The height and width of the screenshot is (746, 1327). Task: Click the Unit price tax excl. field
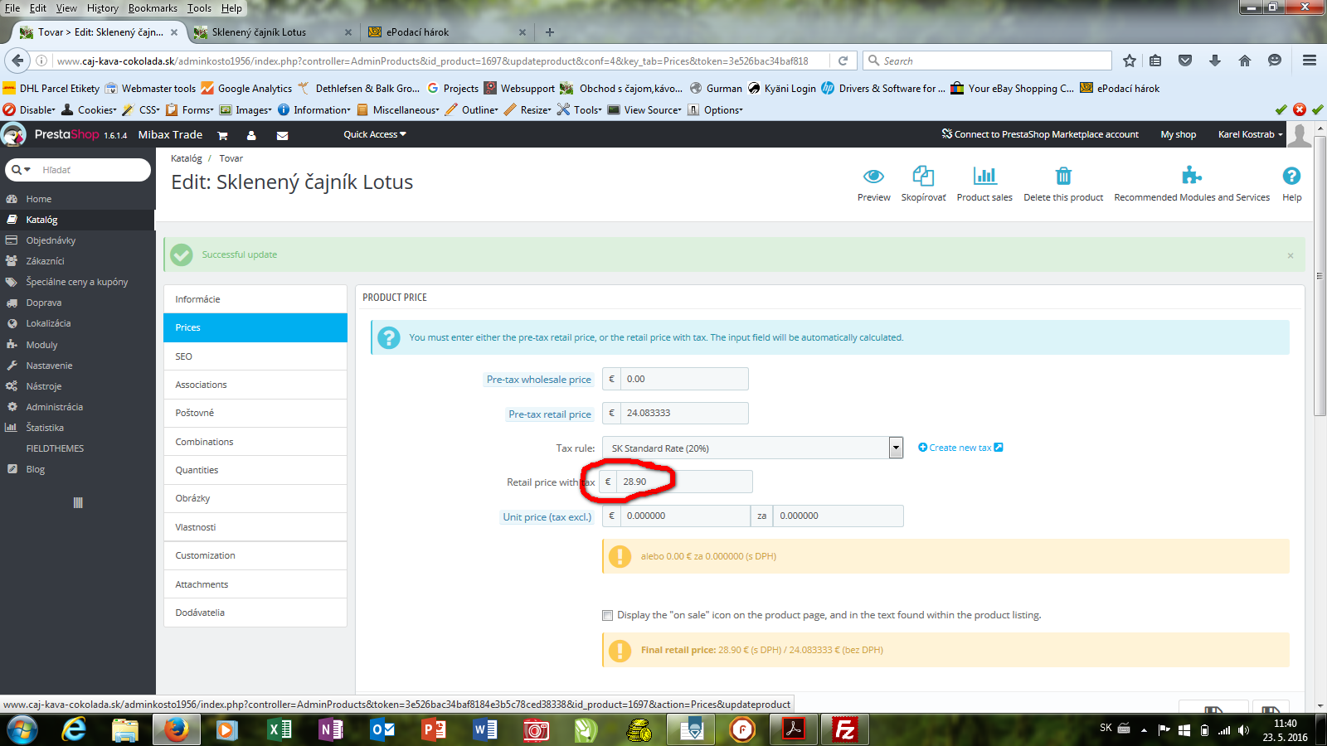pyautogui.click(x=685, y=516)
